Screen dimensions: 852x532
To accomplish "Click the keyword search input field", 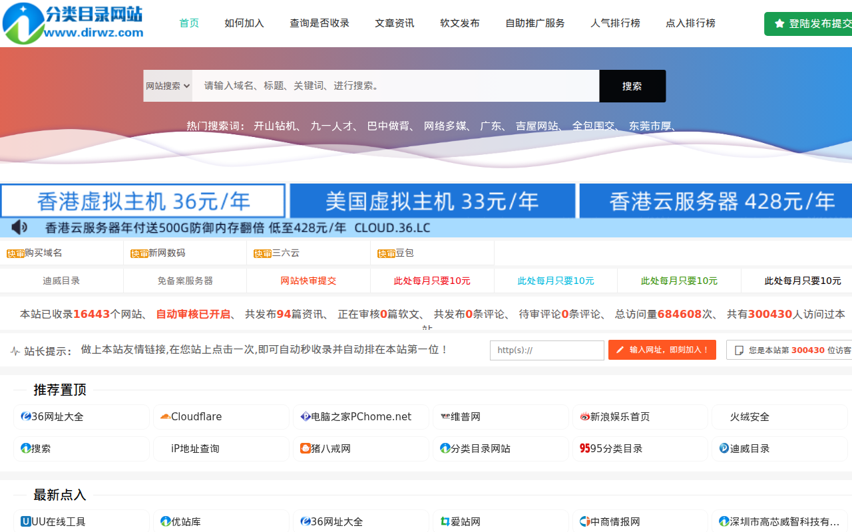I will point(395,86).
